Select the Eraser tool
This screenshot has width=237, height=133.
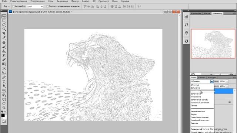tap(4, 59)
